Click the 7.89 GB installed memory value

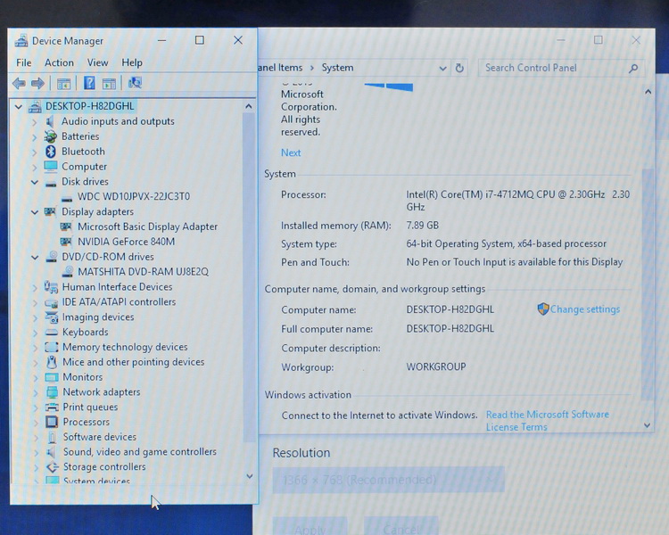pos(423,226)
